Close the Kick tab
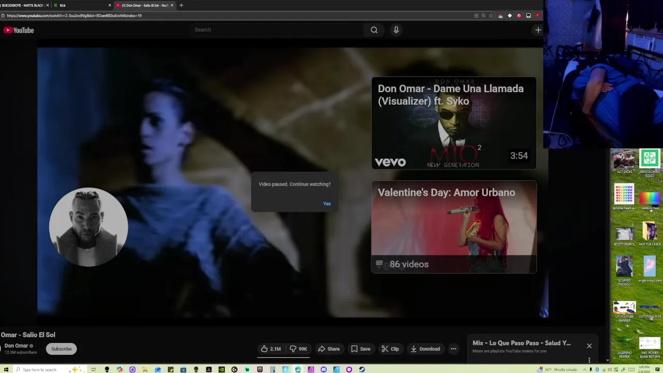 click(x=109, y=5)
